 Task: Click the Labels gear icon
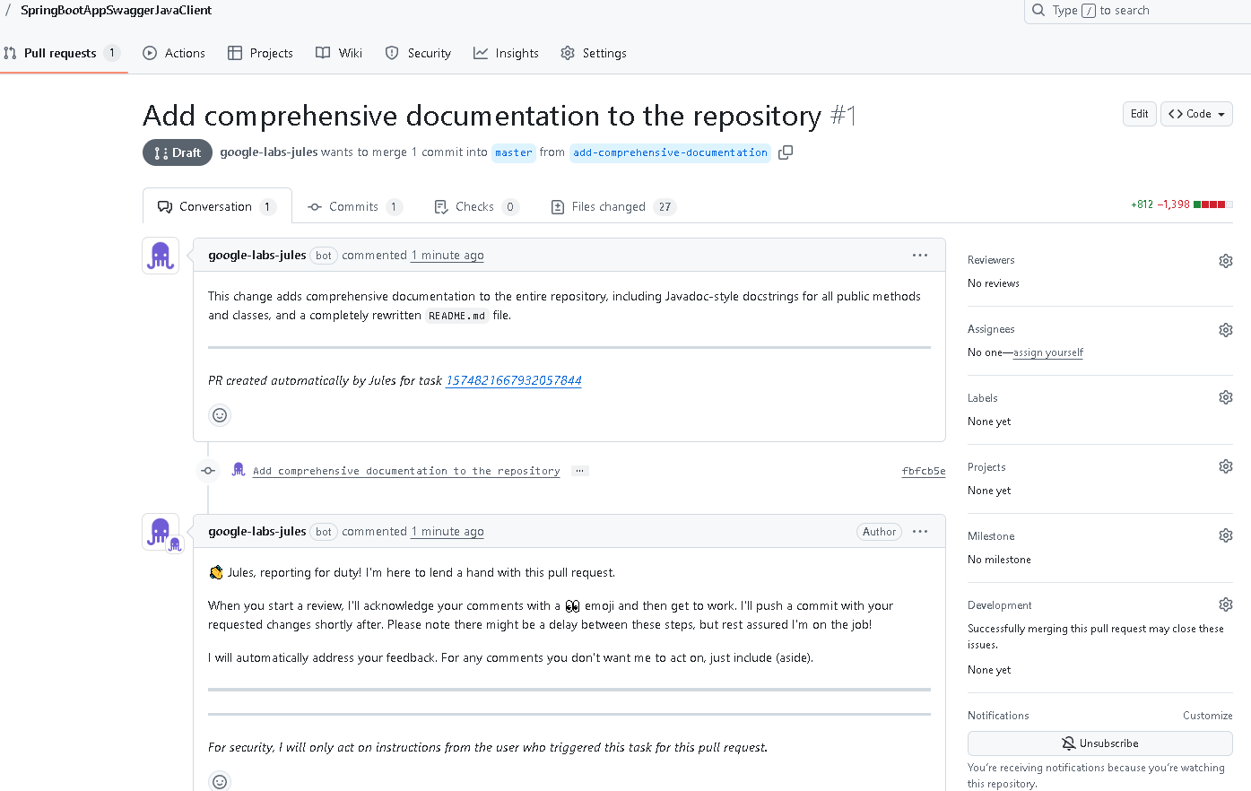click(x=1225, y=397)
